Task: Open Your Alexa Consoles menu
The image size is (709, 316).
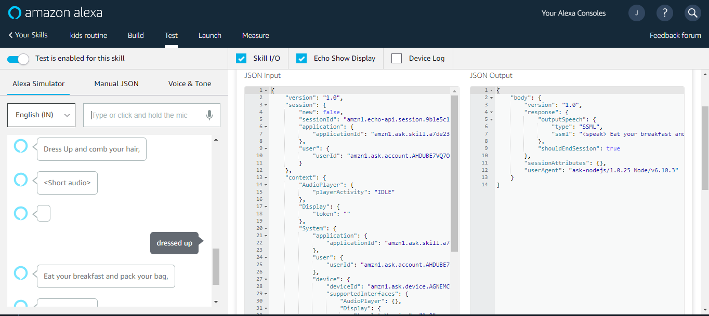Action: pyautogui.click(x=573, y=13)
